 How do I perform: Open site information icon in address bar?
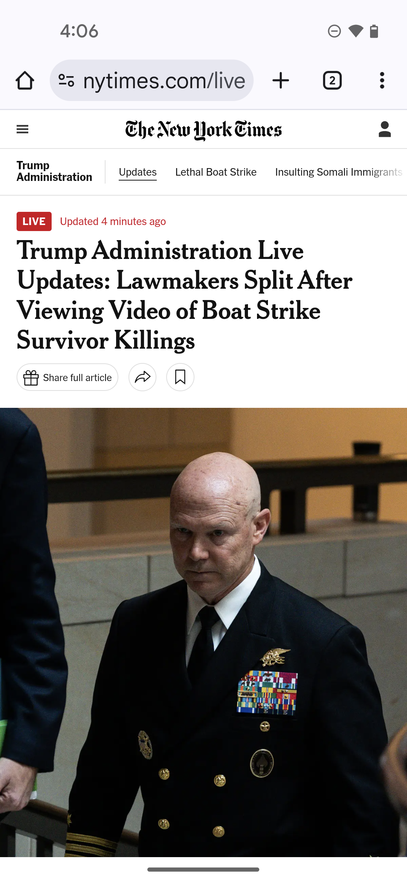point(66,80)
